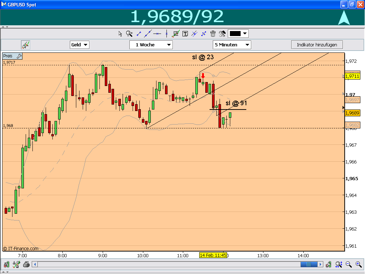Click the save chart icon at bottom left
The width and height of the screenshot is (365, 274).
click(6, 264)
